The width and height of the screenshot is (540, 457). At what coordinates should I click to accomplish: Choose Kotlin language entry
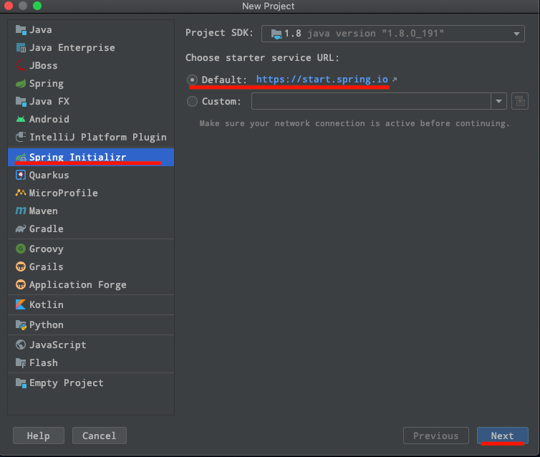(x=91, y=304)
